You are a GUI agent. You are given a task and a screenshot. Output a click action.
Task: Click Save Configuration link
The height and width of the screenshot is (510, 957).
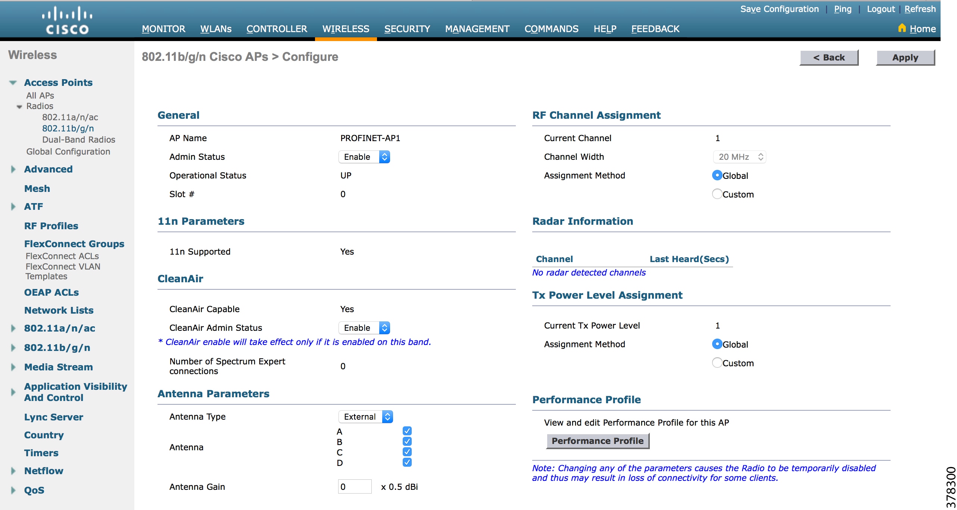click(x=779, y=9)
